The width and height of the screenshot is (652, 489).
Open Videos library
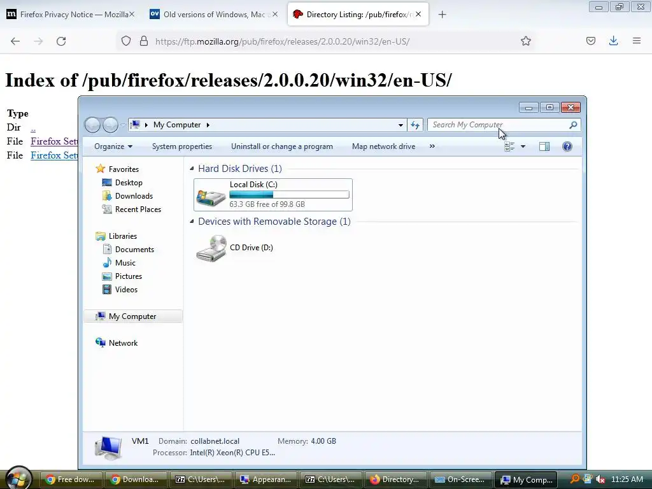point(126,290)
